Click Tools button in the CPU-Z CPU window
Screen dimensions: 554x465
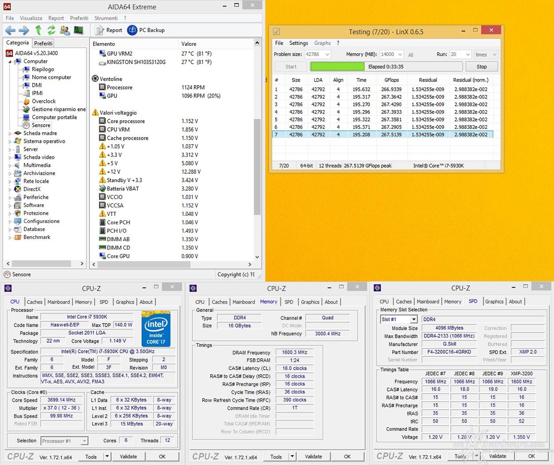(91, 457)
